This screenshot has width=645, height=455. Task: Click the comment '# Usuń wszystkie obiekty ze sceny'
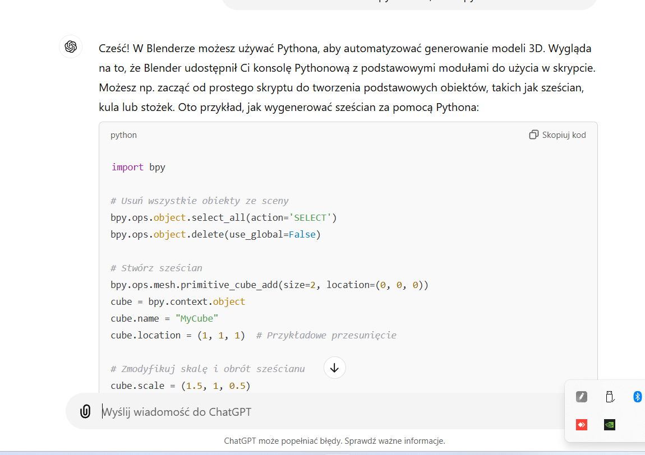[200, 201]
